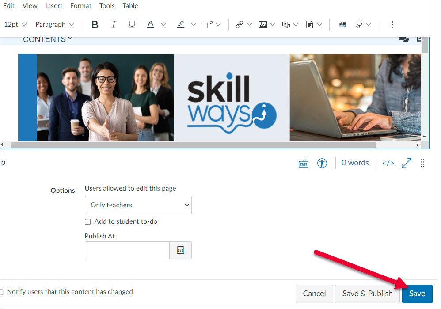Open the View menu
The image size is (441, 309).
(x=30, y=6)
